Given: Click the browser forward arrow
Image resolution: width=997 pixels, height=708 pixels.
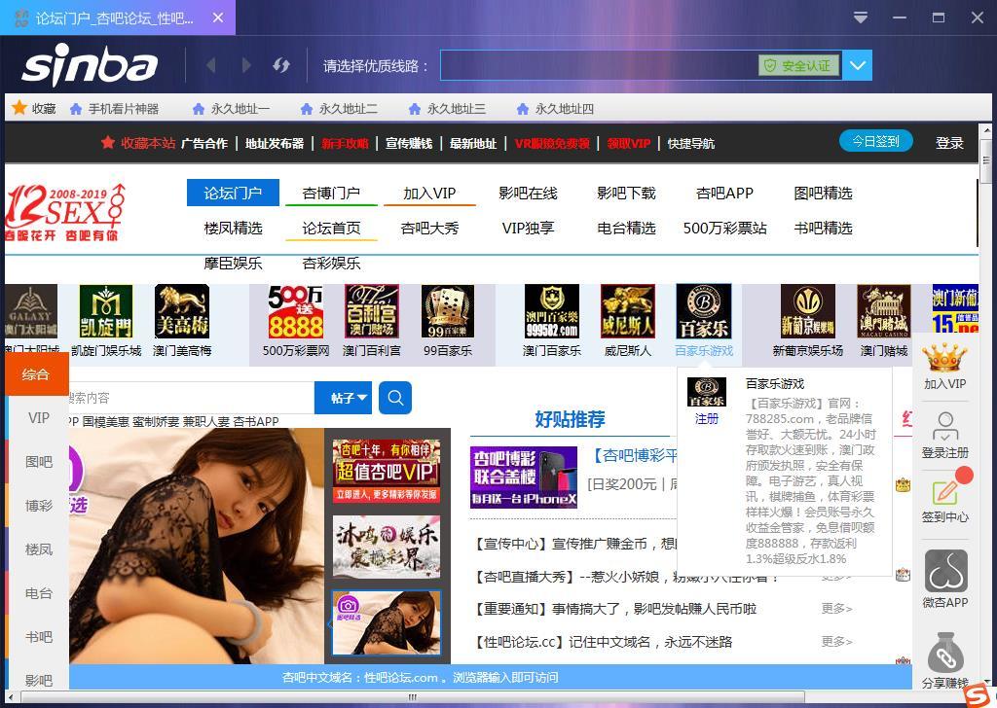Looking at the screenshot, I should [x=246, y=65].
